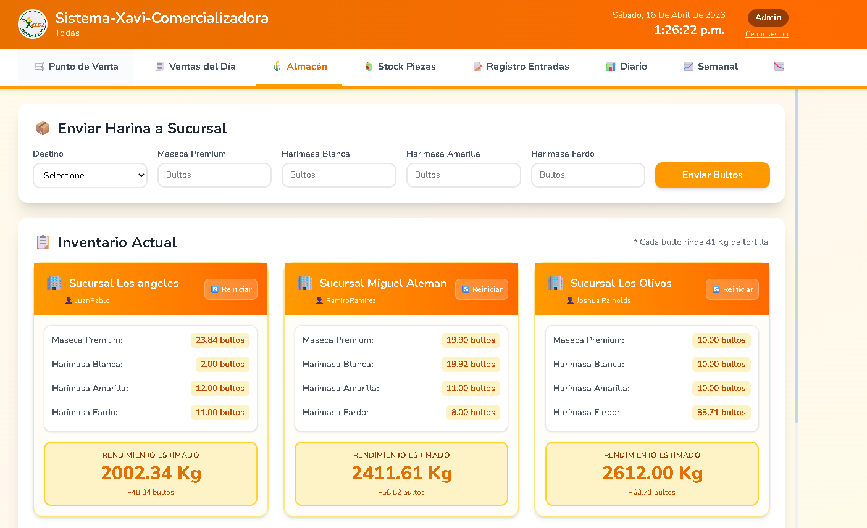Viewport: 867px width, 528px height.
Task: Click the chart icon after Semanal tab
Action: pos(779,67)
